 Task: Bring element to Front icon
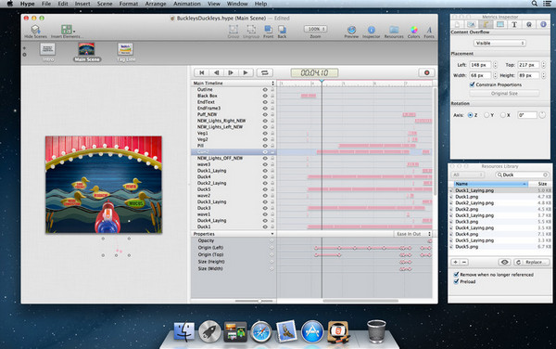[269, 30]
